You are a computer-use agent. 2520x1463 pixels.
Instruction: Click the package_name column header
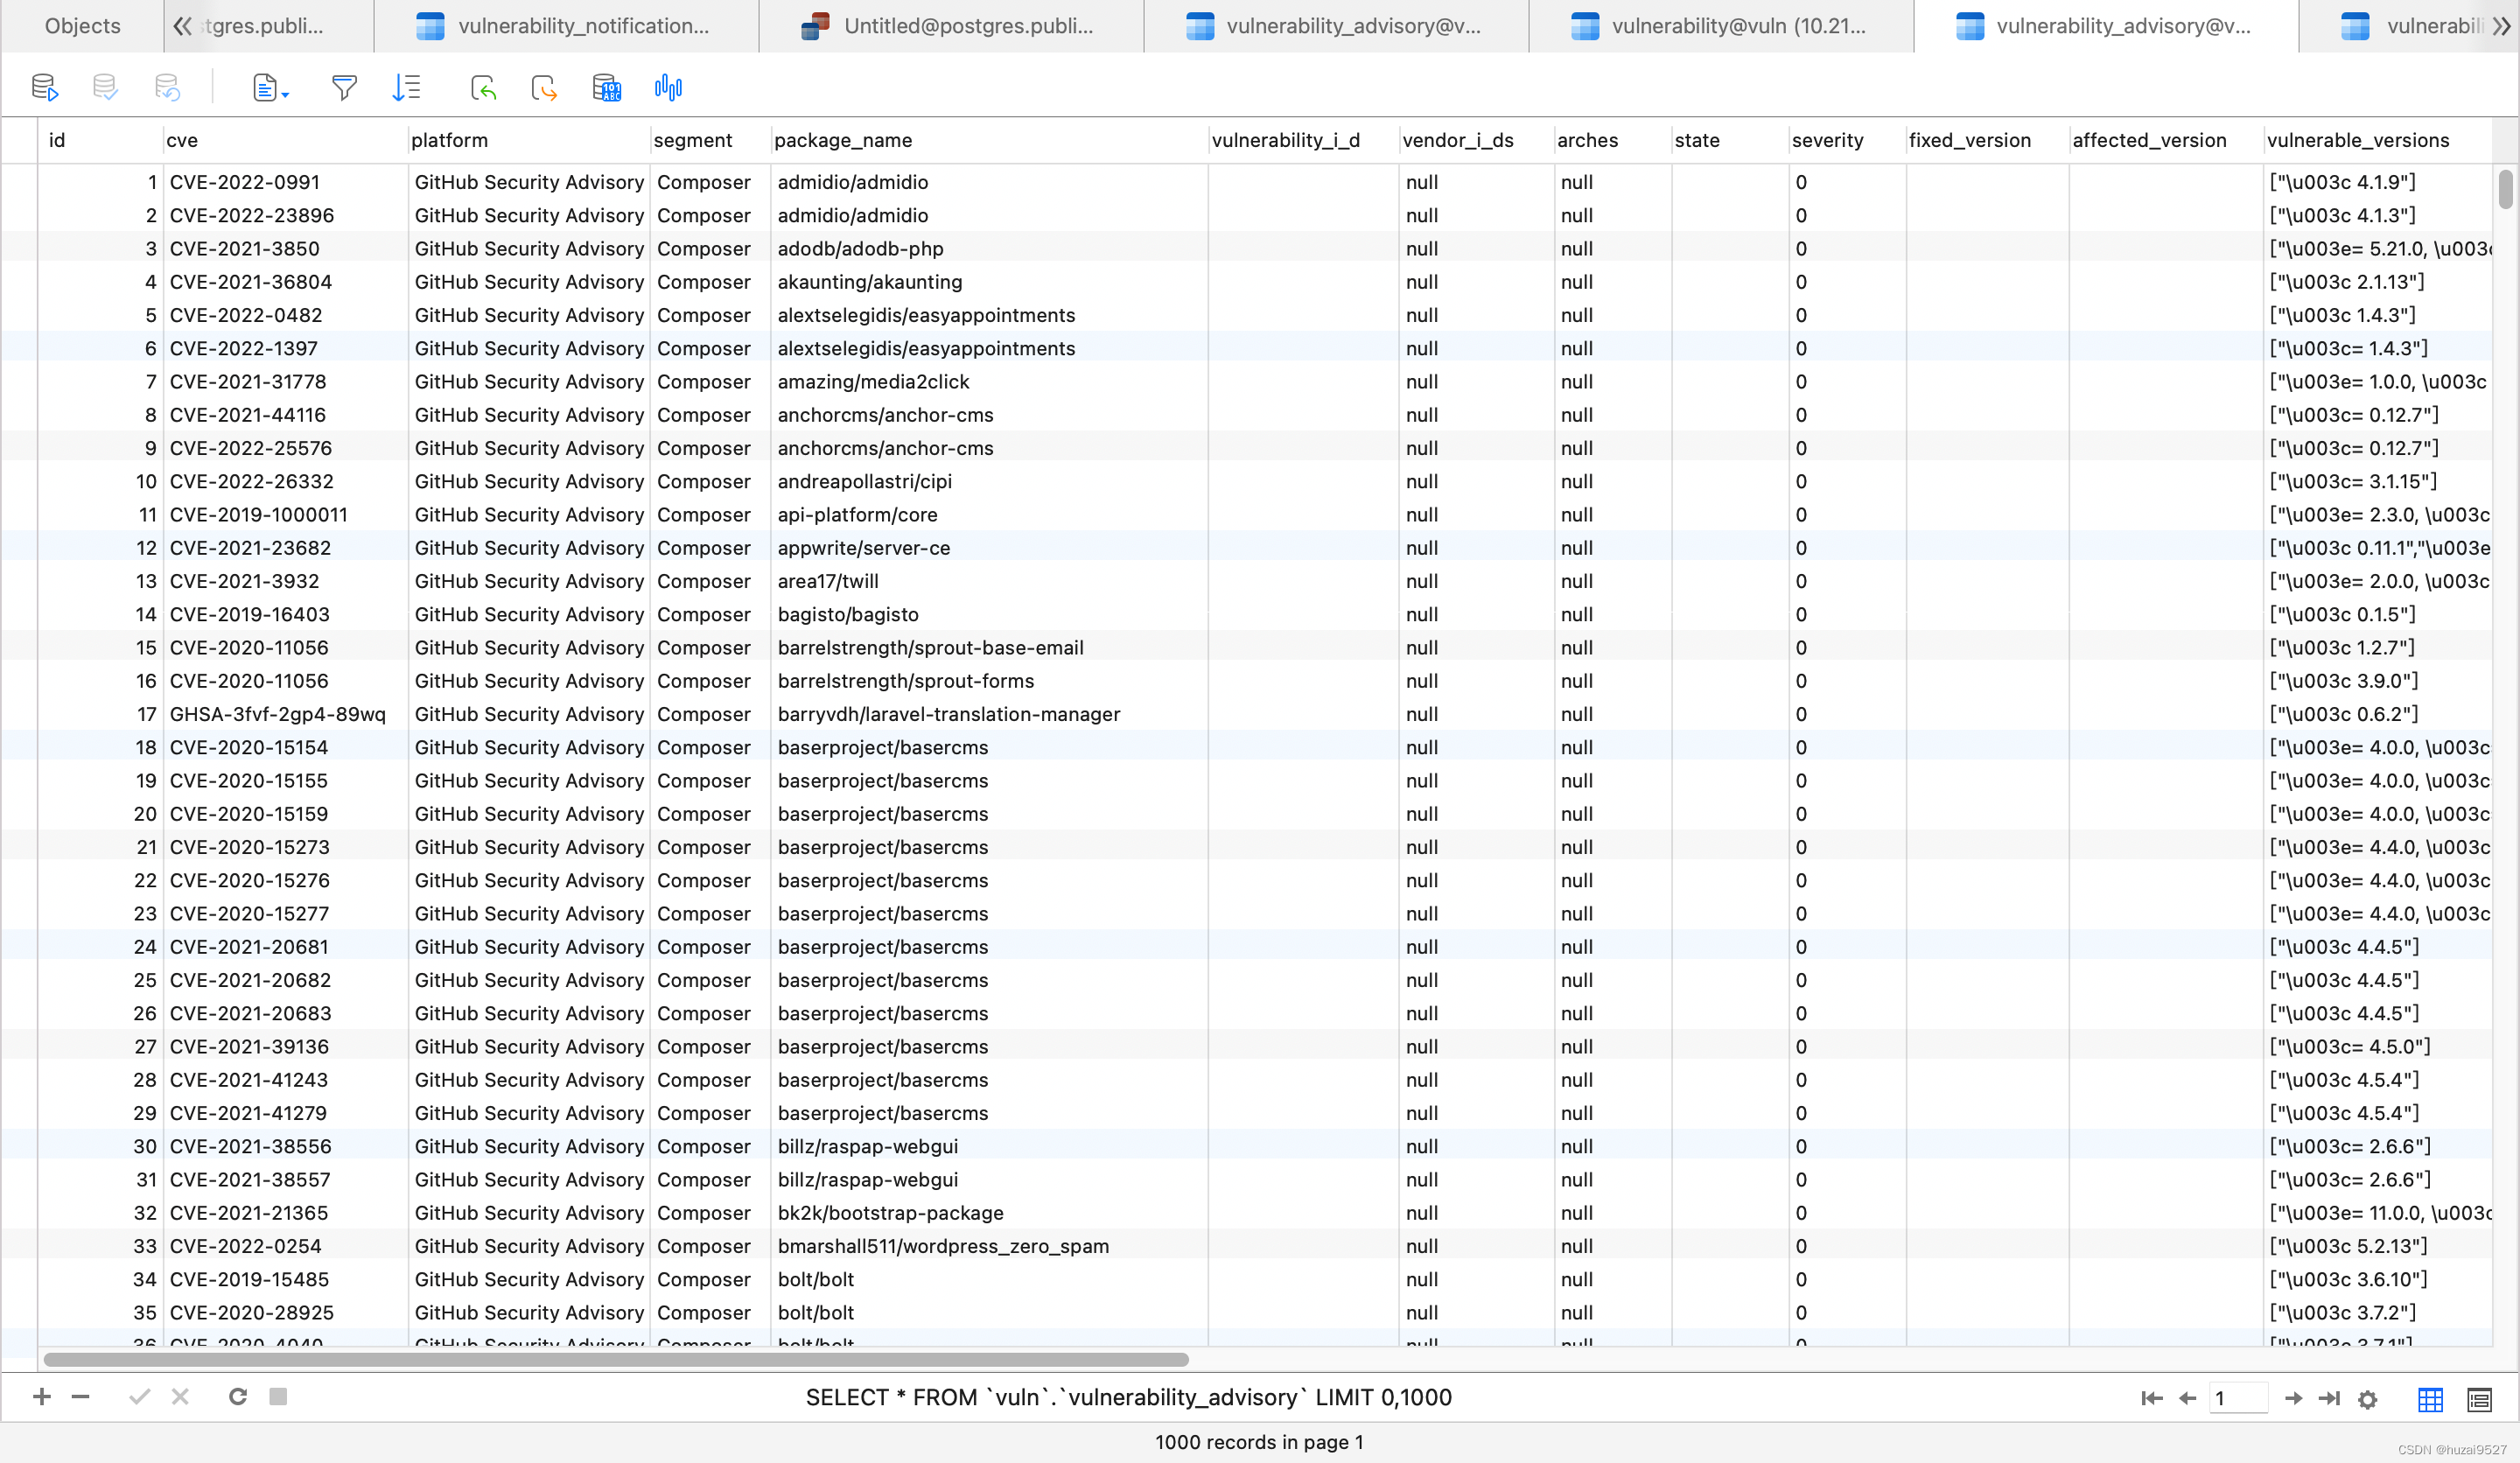[989, 140]
